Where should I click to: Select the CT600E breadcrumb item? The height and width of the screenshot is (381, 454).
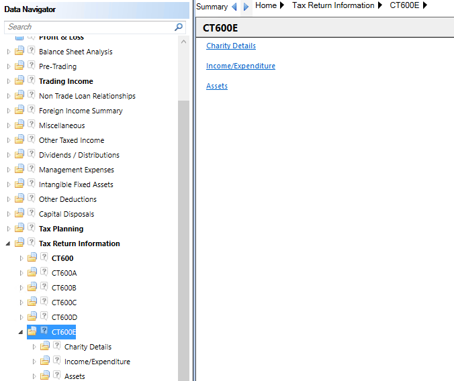(404, 5)
